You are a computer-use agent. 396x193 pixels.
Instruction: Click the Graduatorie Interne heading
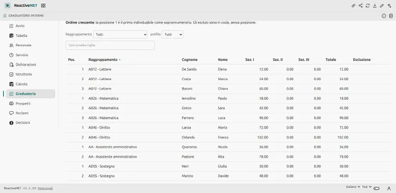tap(26, 16)
